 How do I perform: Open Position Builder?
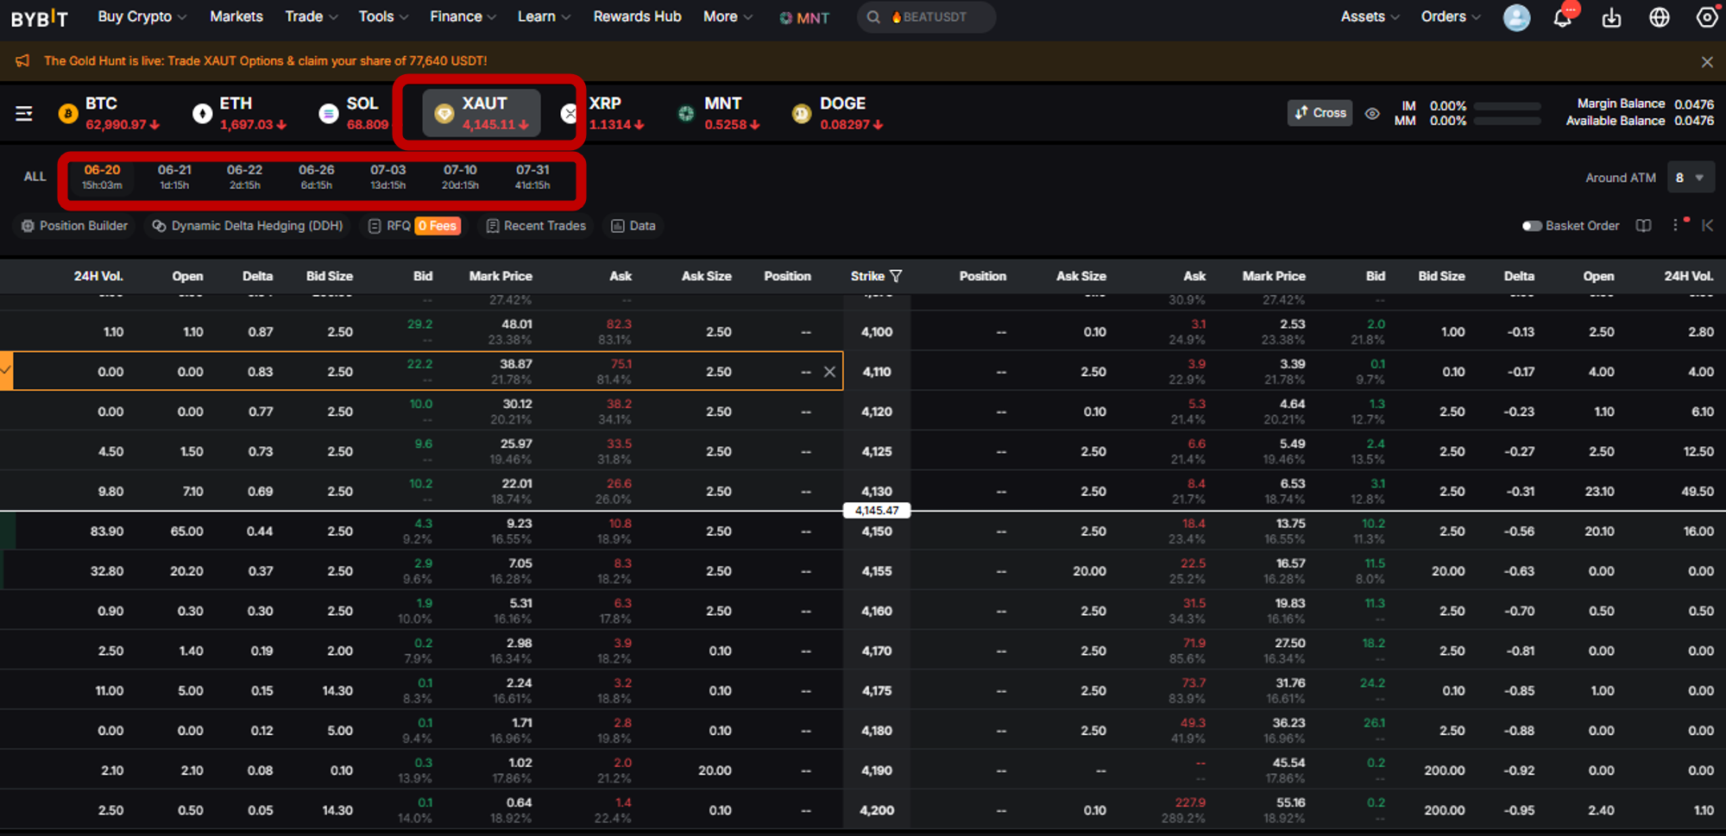coord(74,226)
